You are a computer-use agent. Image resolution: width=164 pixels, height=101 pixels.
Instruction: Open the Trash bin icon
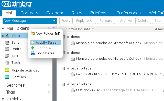click(7, 63)
